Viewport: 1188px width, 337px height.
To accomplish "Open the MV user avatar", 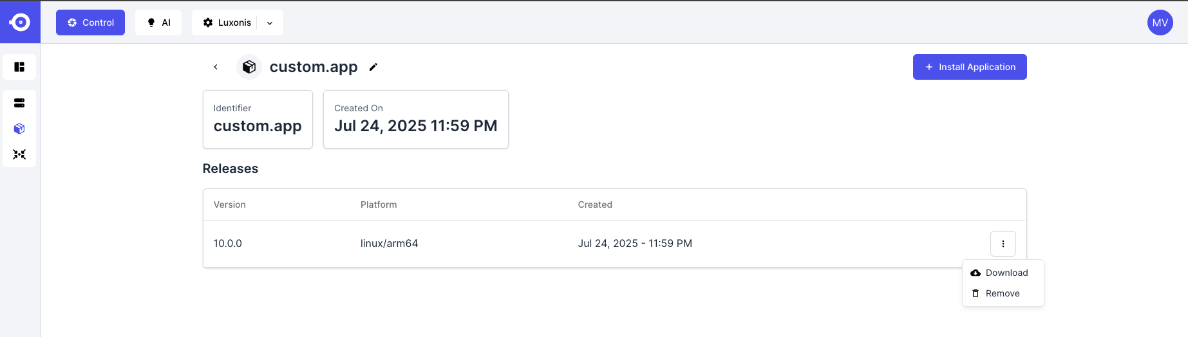I will [1160, 23].
